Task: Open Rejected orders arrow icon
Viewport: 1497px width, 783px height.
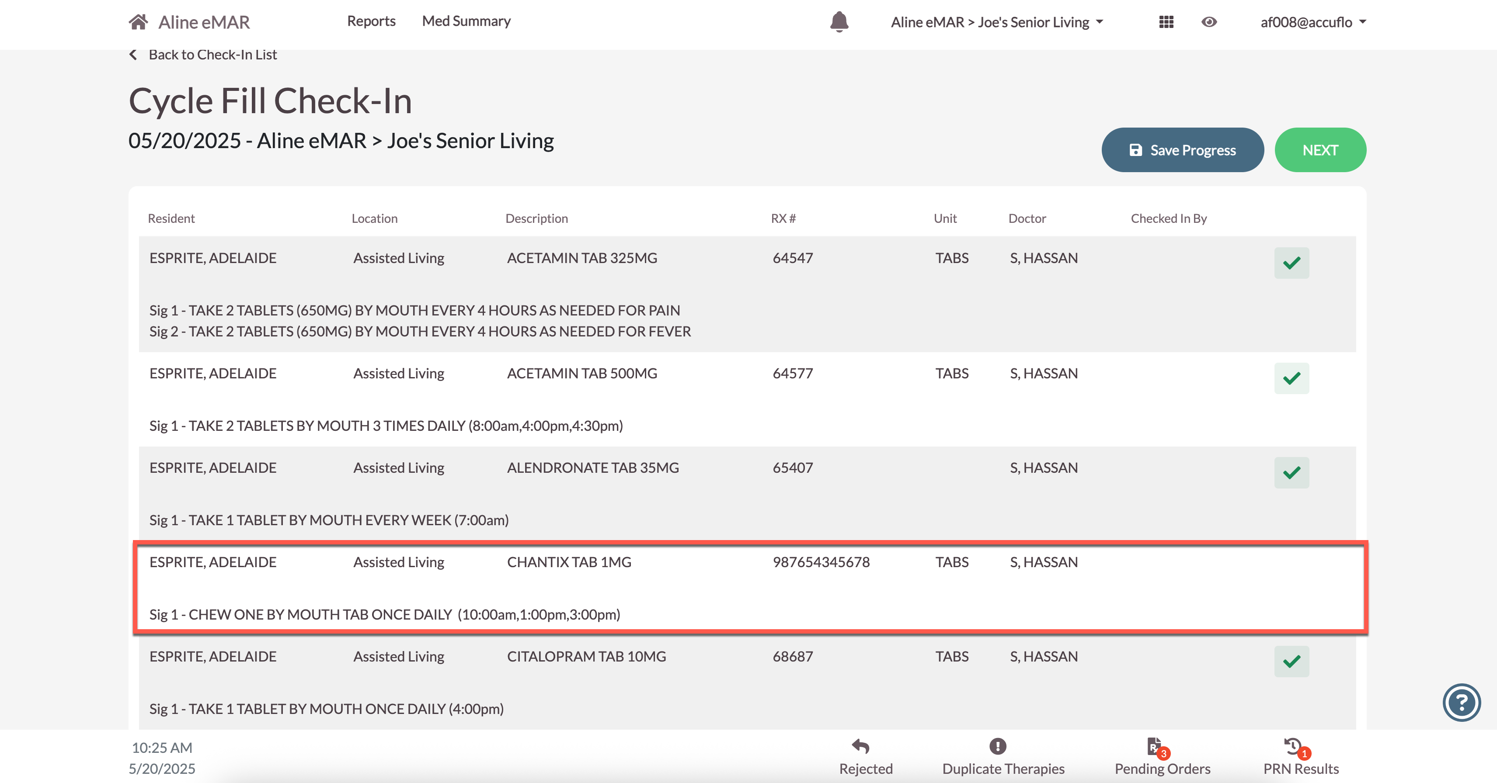Action: click(861, 746)
